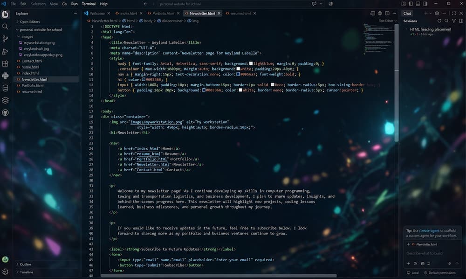Screen dimensions: 466x279
Task: Open the new chat dropdown arrow
Action: [x=430, y=14]
